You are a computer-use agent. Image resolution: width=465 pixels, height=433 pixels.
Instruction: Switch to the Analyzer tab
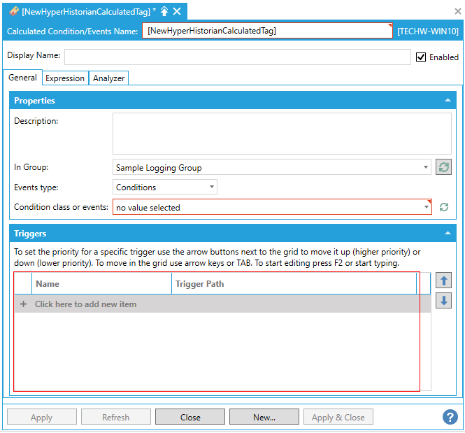109,78
